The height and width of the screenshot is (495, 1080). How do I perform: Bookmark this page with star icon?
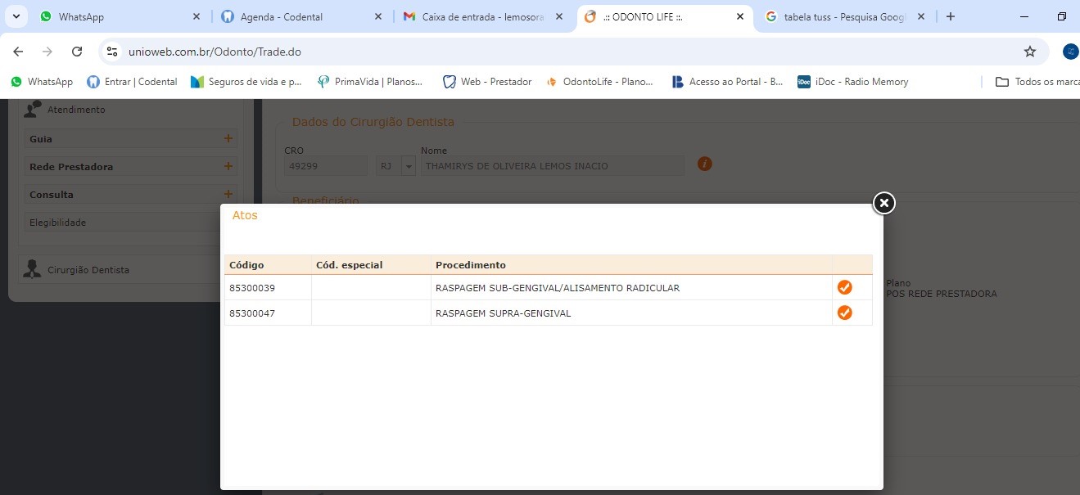[1029, 52]
